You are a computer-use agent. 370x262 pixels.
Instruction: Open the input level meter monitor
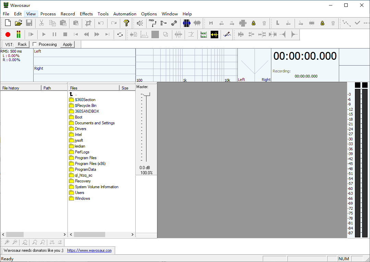tap(18, 35)
